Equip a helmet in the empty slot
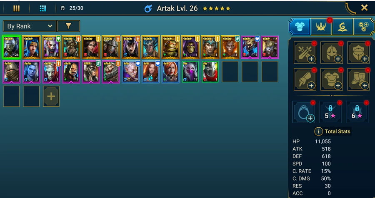This screenshot has width=375, height=198. 332,52
